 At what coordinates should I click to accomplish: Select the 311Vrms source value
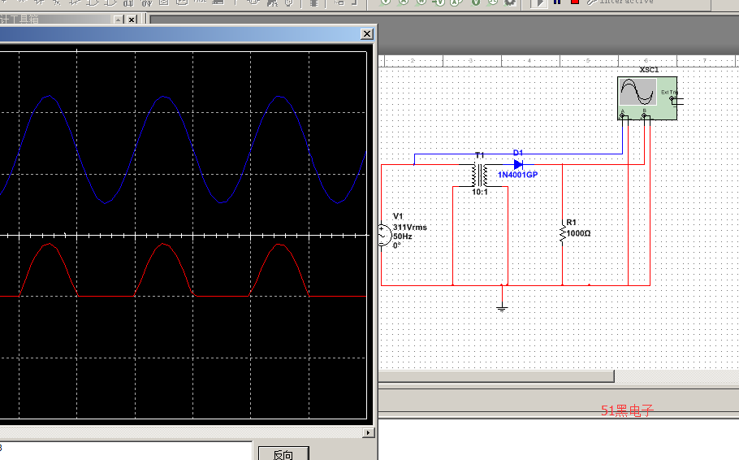(409, 228)
